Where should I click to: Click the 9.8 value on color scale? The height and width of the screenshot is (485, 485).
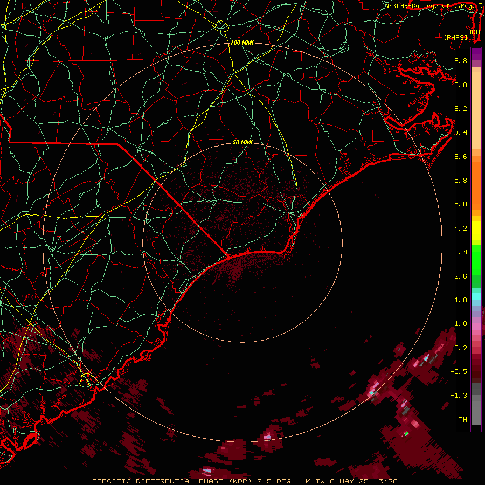[x=461, y=60]
